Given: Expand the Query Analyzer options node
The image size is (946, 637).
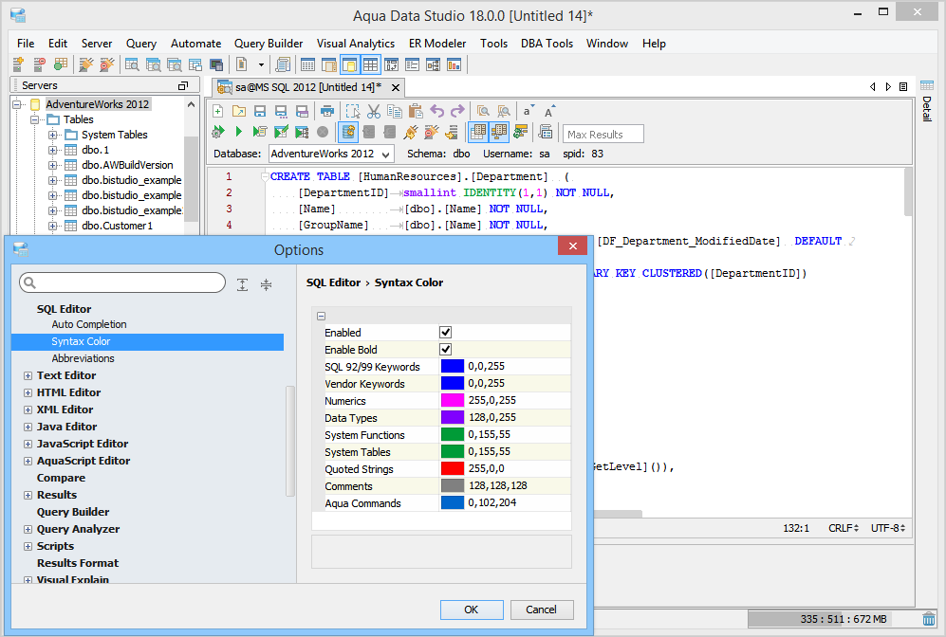Looking at the screenshot, I should pos(28,529).
